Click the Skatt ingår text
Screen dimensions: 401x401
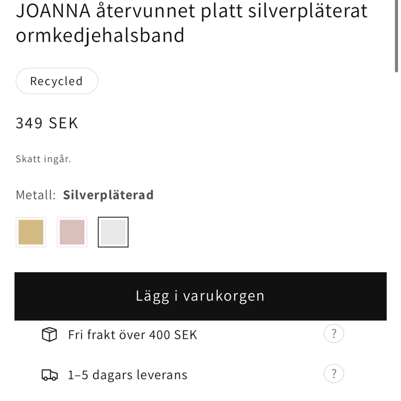pyautogui.click(x=43, y=159)
